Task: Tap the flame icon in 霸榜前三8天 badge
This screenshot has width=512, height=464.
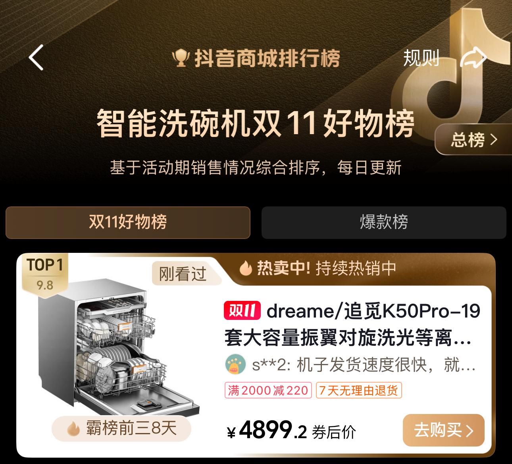Action: (73, 429)
